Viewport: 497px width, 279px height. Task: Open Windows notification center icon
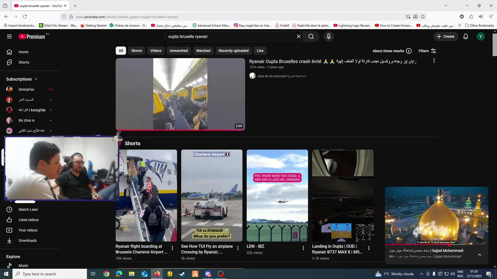pyautogui.click(x=489, y=274)
